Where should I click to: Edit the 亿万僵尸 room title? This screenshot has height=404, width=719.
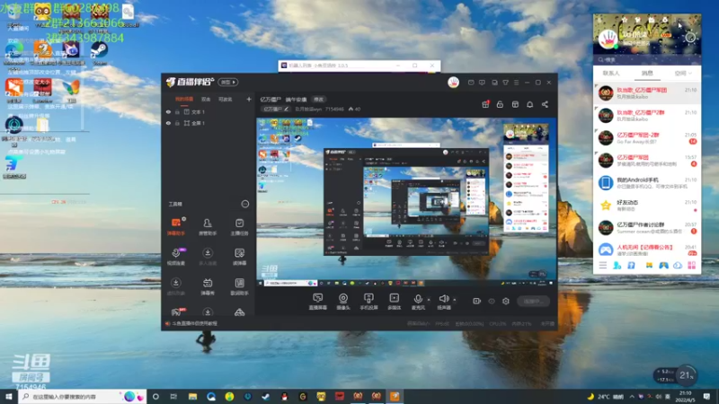(x=276, y=109)
